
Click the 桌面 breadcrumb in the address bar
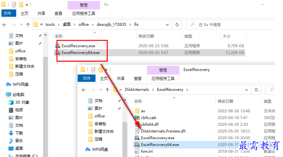tap(67, 24)
